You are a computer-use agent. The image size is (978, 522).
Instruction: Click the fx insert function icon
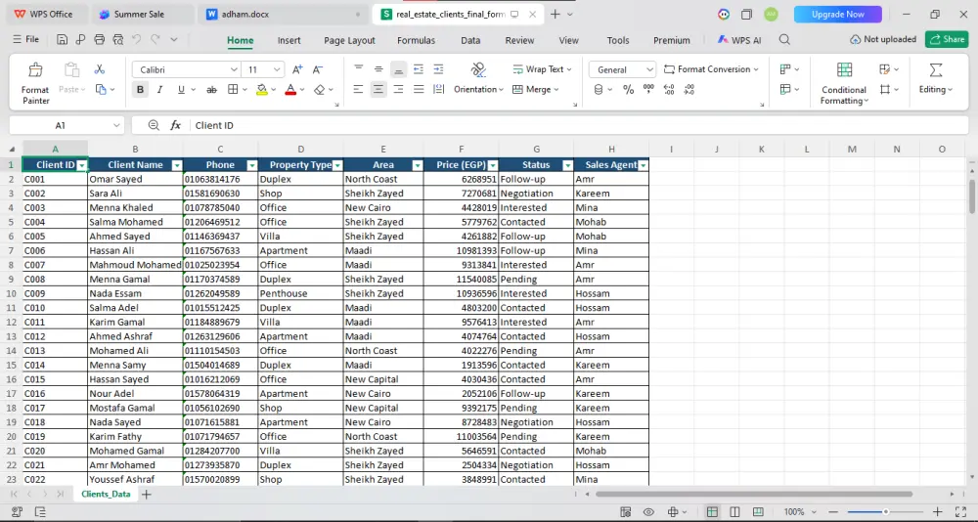pos(176,125)
